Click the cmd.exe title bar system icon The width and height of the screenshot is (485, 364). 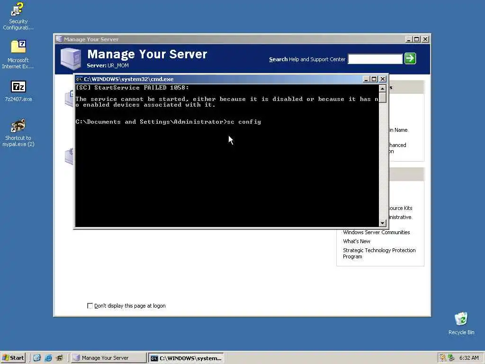point(79,79)
